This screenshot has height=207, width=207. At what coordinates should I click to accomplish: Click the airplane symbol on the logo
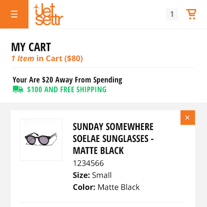[x=36, y=8]
